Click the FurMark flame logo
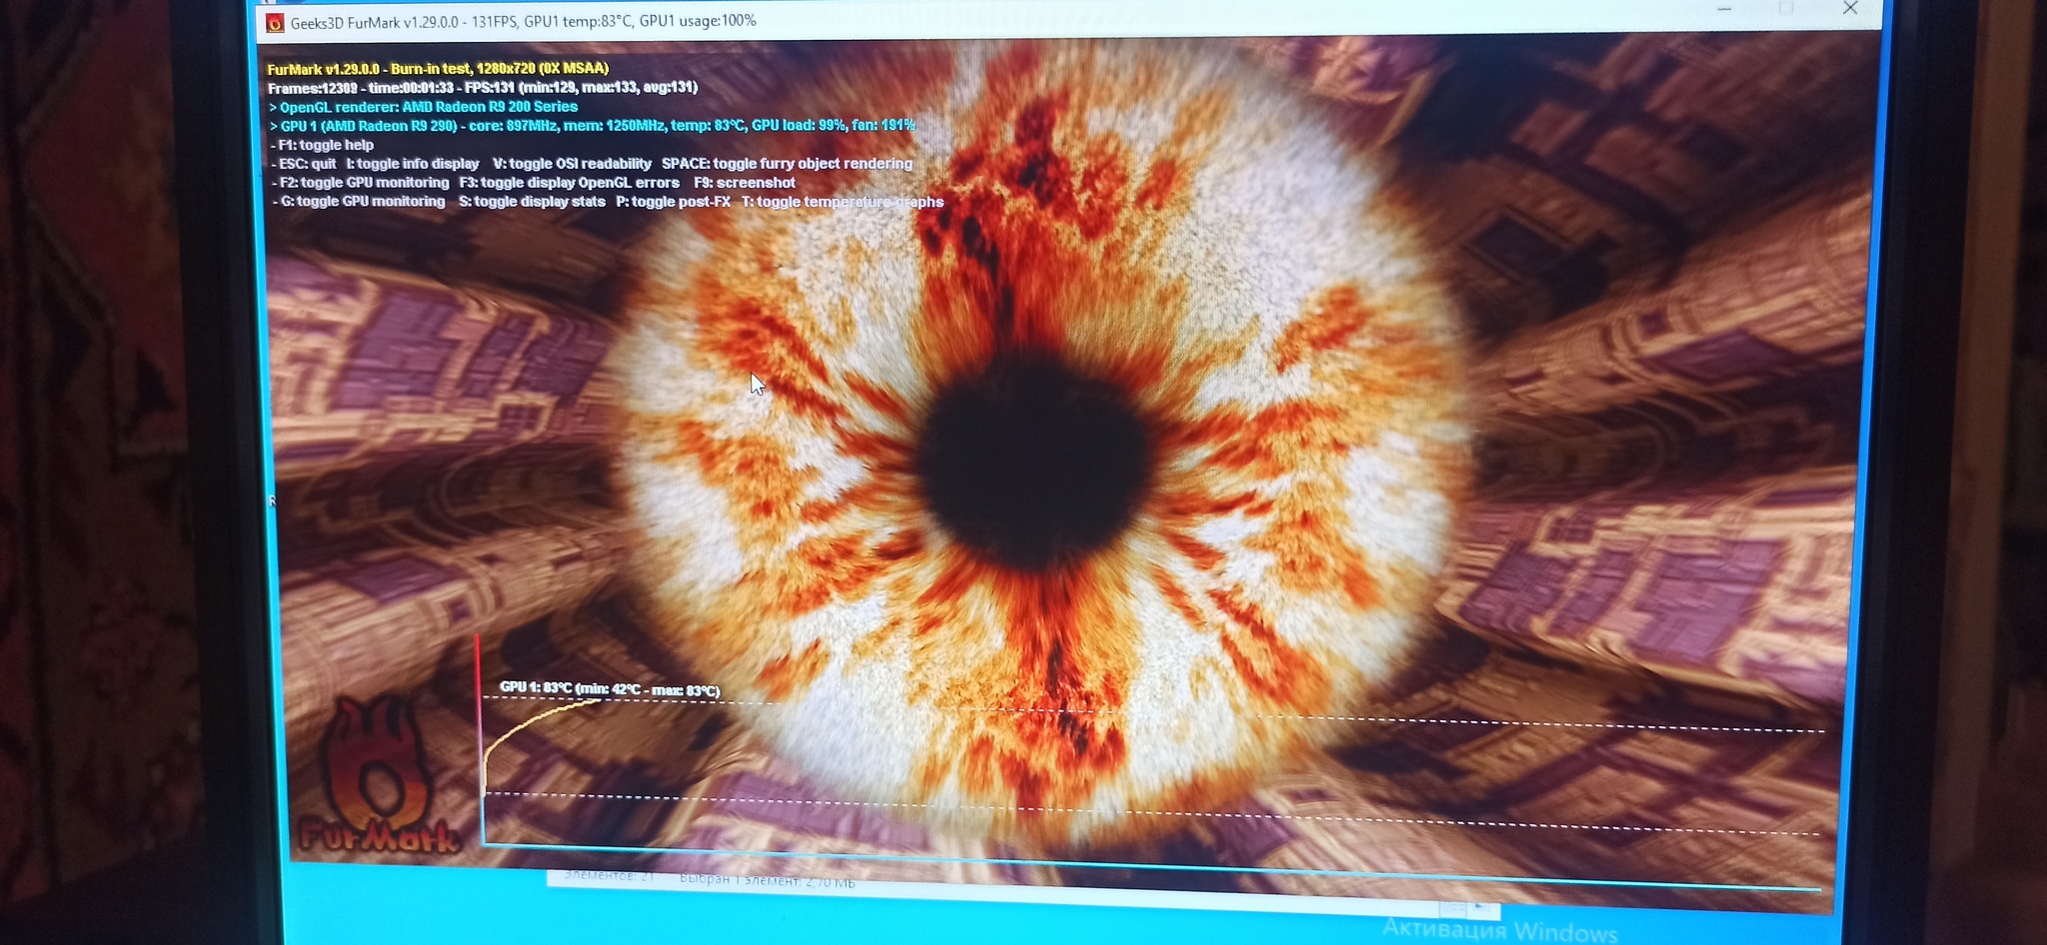The height and width of the screenshot is (945, 2047). [379, 776]
